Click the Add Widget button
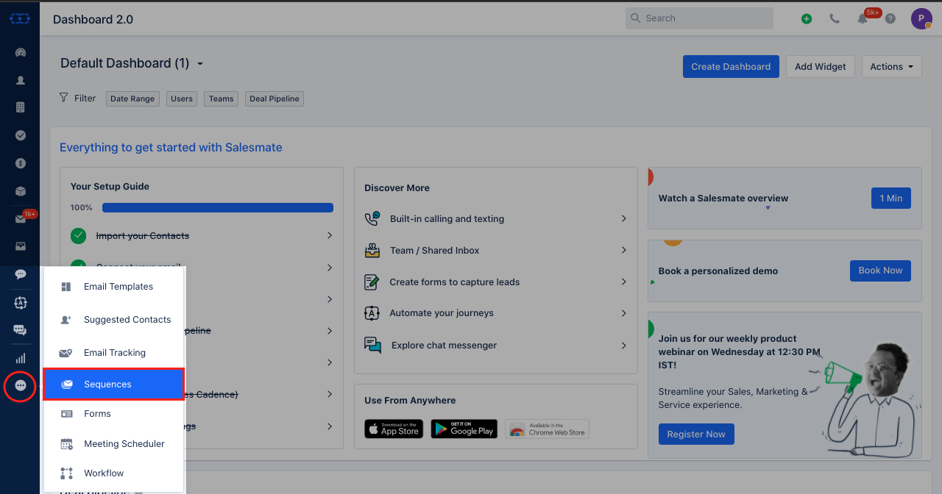Viewport: 942px width, 494px height. [x=821, y=67]
